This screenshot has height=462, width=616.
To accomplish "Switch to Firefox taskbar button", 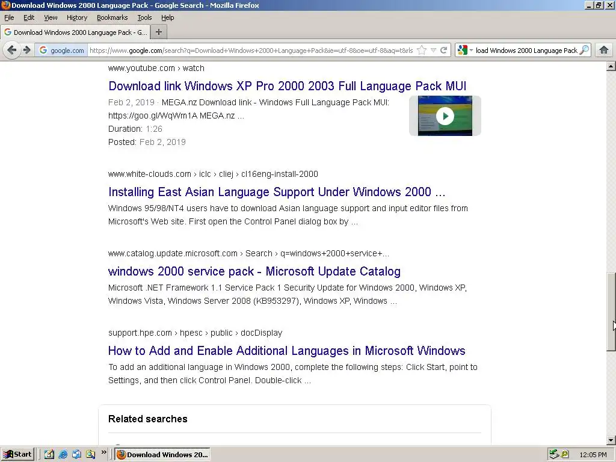I will click(x=162, y=455).
